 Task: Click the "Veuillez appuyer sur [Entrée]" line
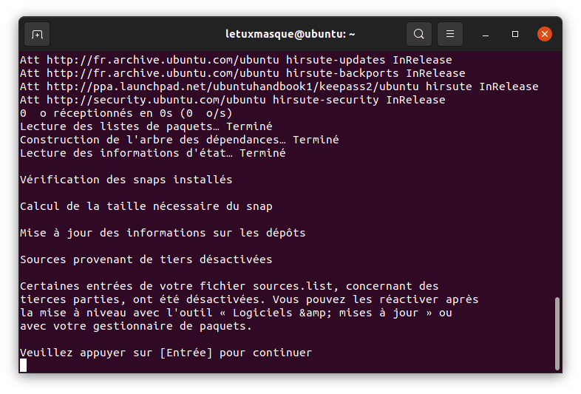(x=166, y=353)
